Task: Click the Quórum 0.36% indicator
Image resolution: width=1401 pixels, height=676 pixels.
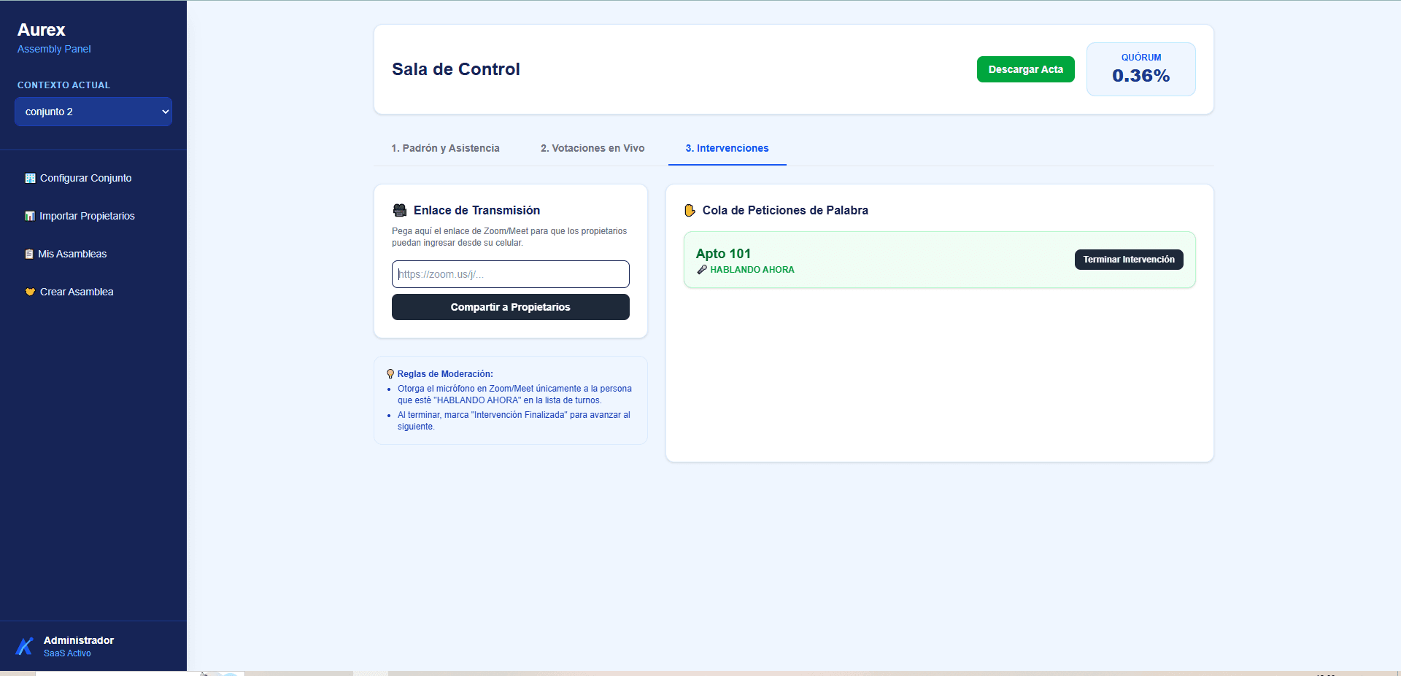Action: pyautogui.click(x=1141, y=69)
